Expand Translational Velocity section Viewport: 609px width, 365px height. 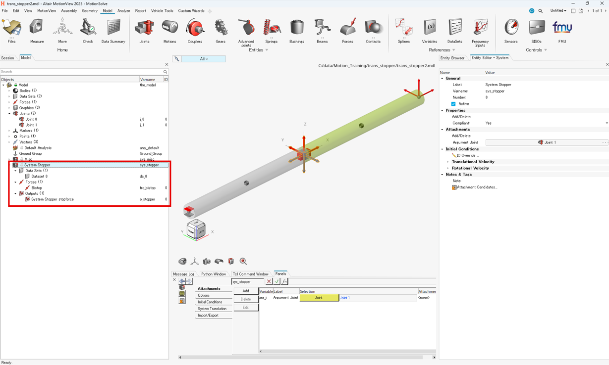pyautogui.click(x=448, y=162)
